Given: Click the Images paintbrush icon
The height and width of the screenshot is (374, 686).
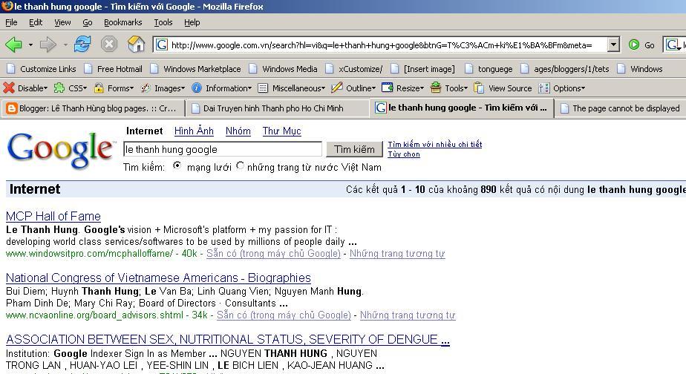Looking at the screenshot, I should click(146, 88).
